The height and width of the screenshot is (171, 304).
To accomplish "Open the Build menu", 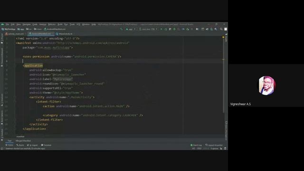I will point(60,24).
